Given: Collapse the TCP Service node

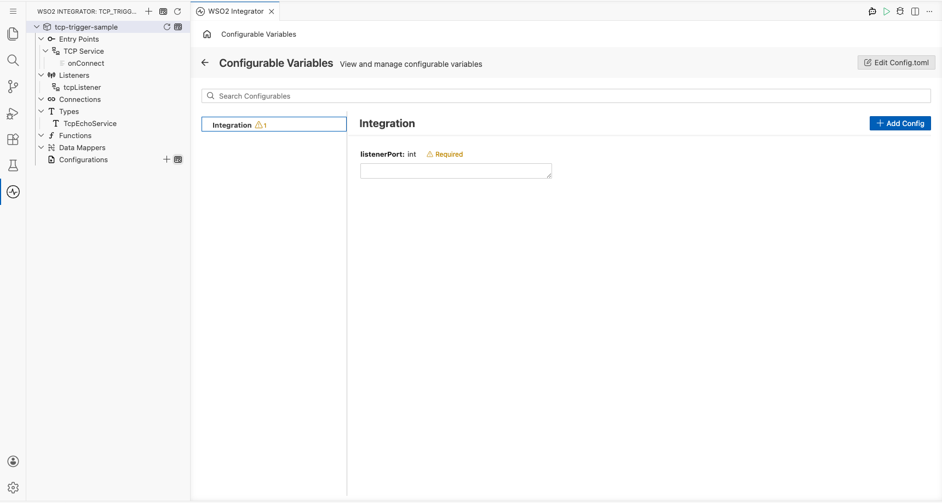Looking at the screenshot, I should click(45, 51).
